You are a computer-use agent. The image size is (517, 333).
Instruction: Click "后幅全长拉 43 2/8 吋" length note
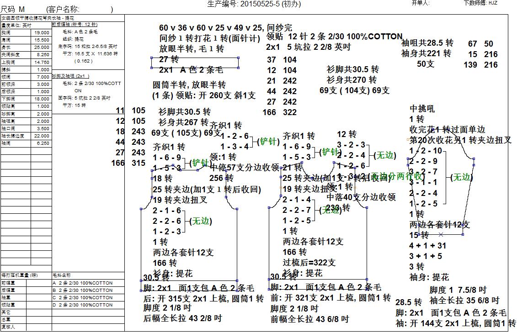click(183, 318)
